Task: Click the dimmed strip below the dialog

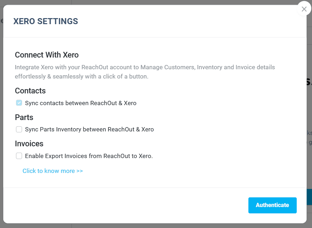Action: click(x=156, y=226)
